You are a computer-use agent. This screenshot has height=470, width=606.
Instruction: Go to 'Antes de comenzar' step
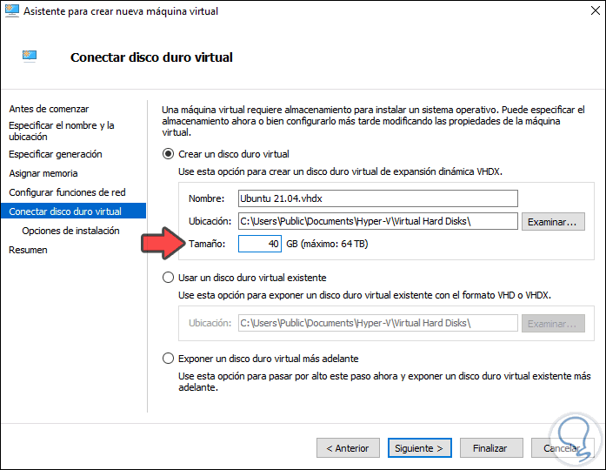click(49, 109)
